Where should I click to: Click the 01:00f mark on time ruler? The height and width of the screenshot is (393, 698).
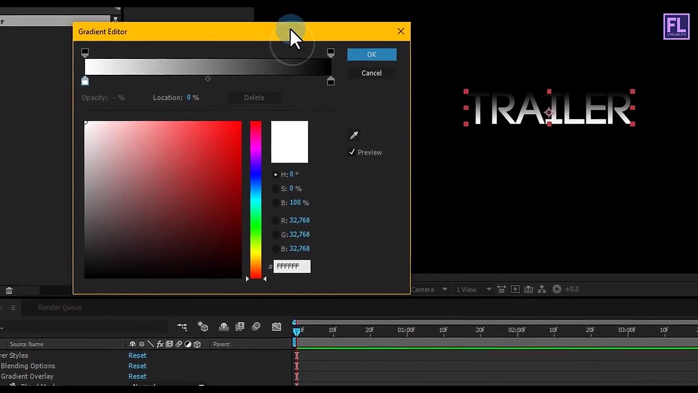point(406,330)
